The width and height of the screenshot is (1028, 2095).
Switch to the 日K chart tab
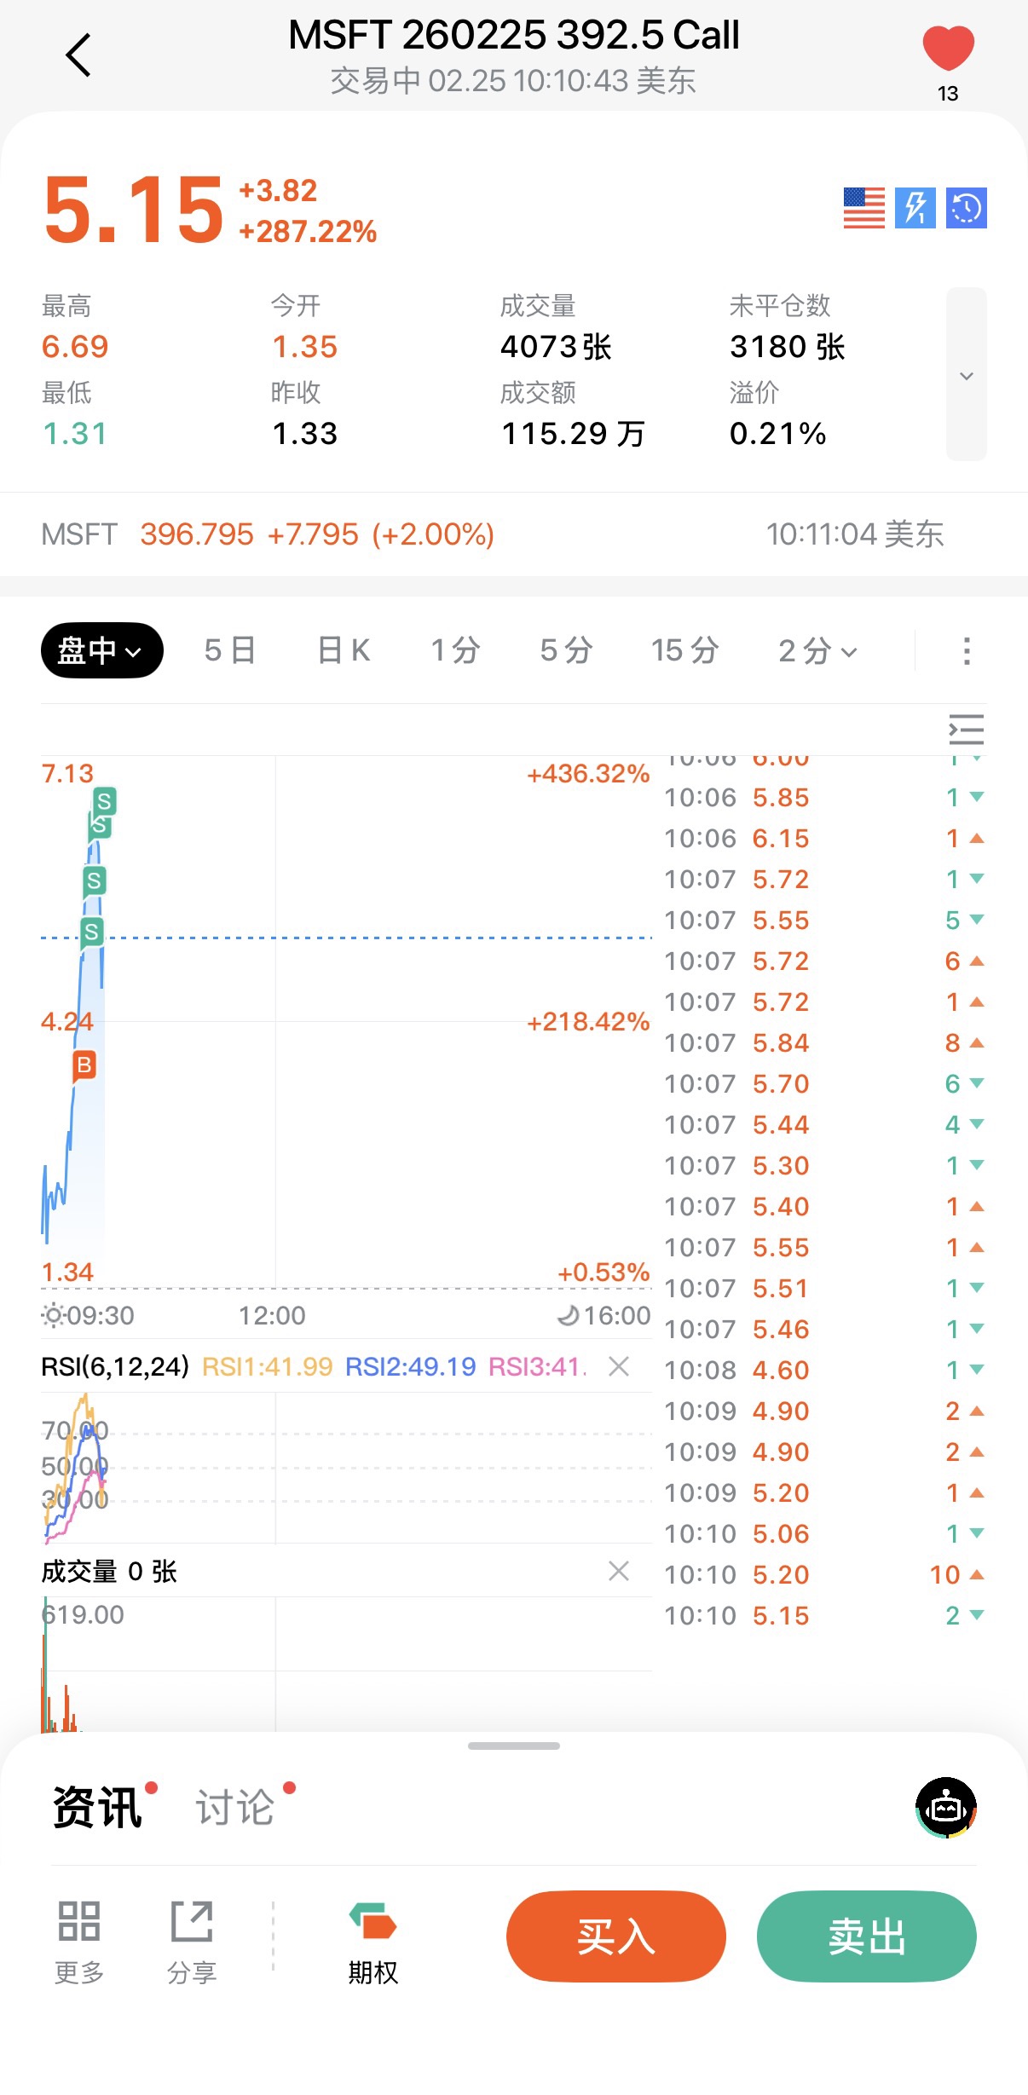tap(344, 650)
